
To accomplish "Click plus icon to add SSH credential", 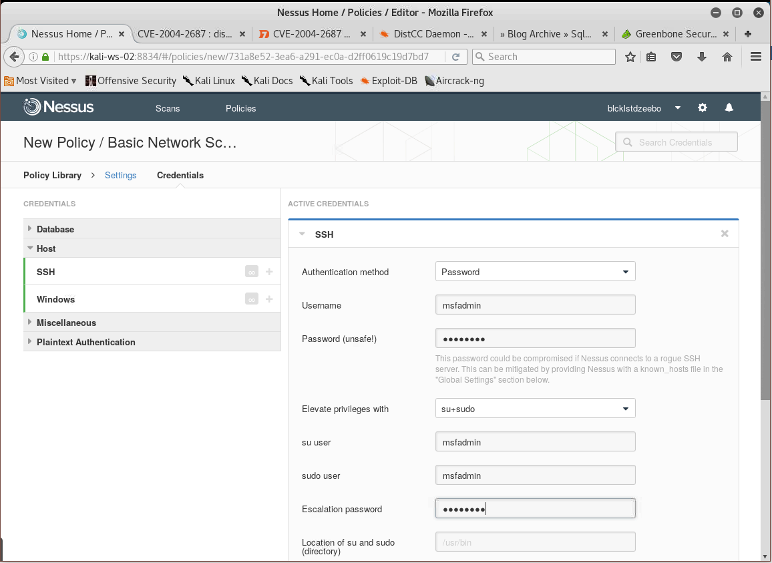I will [269, 272].
